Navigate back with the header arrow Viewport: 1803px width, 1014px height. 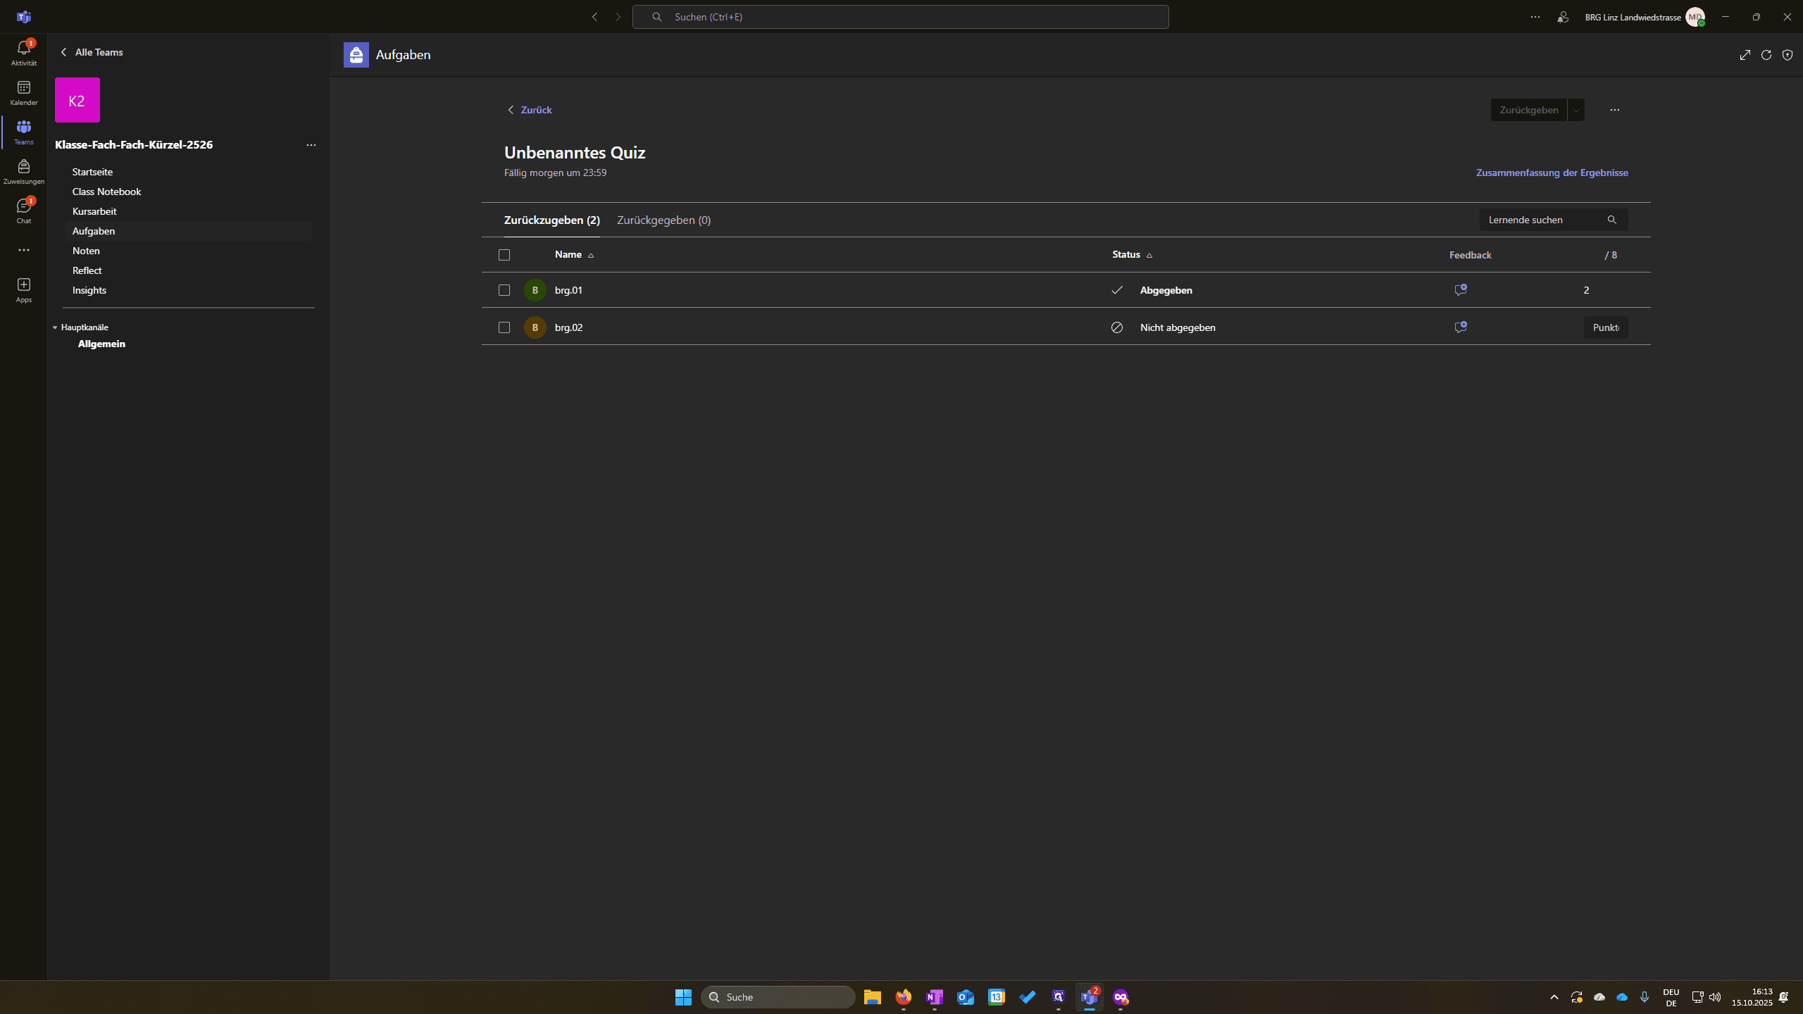[595, 17]
